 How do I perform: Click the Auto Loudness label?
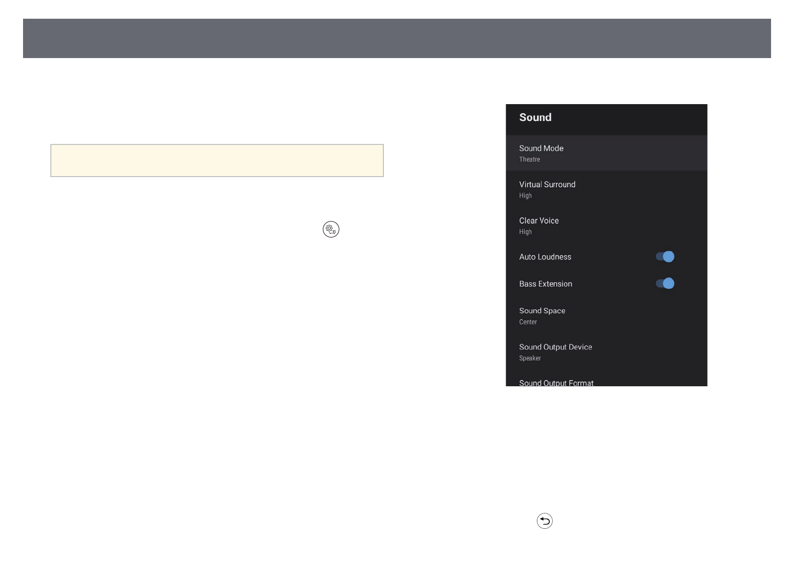(x=545, y=257)
